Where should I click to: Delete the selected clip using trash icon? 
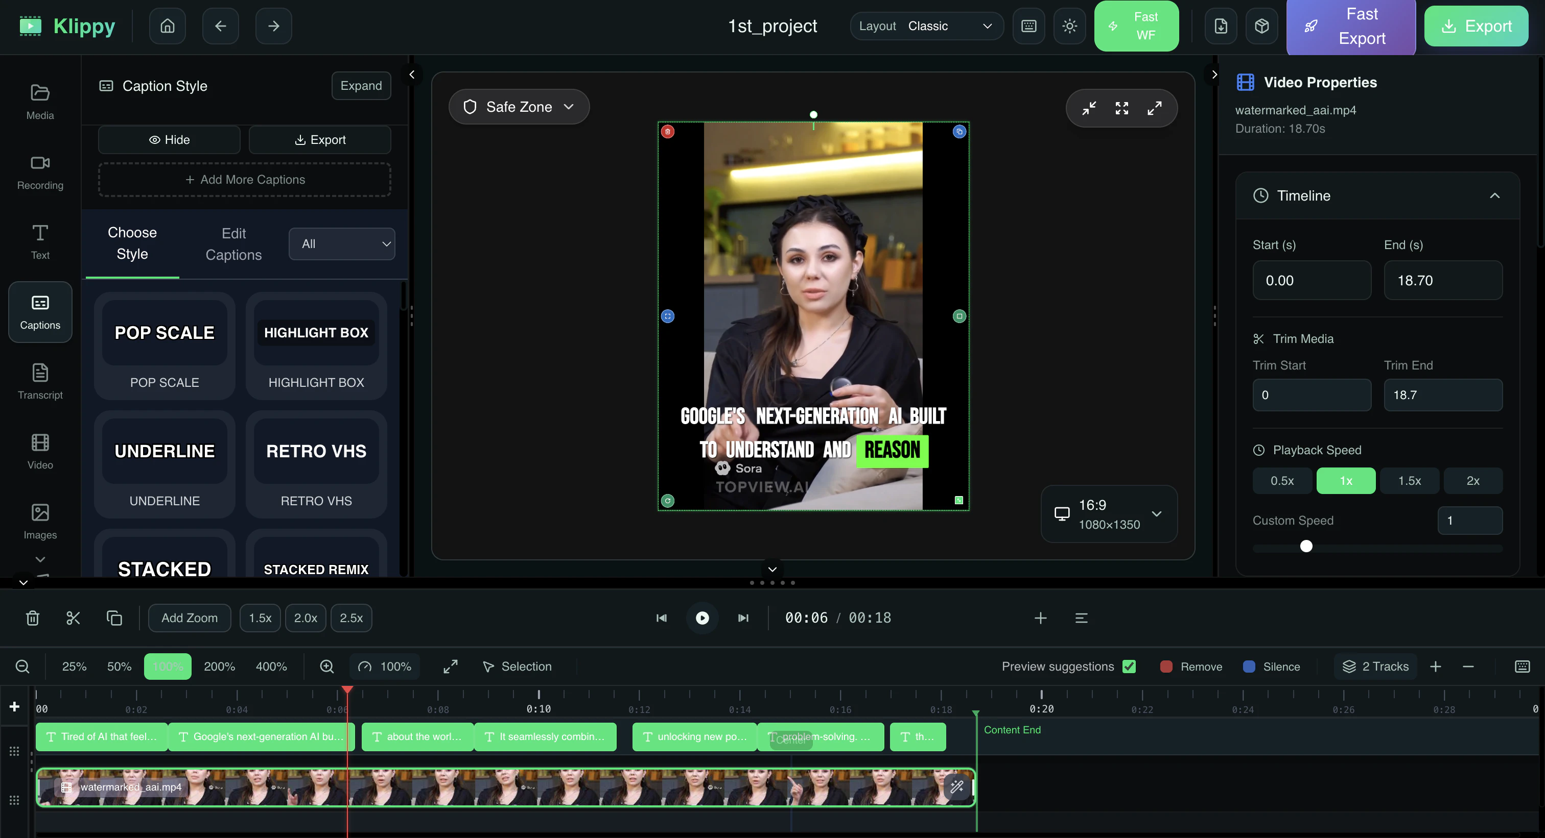[x=32, y=618]
